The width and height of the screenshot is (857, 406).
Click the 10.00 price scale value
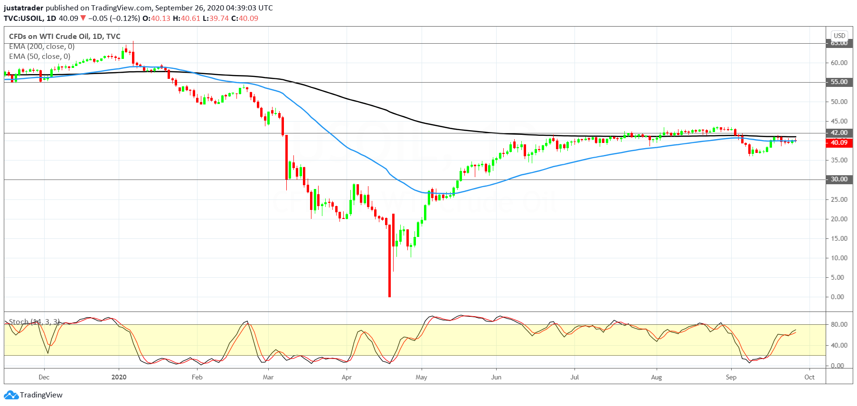(x=839, y=258)
